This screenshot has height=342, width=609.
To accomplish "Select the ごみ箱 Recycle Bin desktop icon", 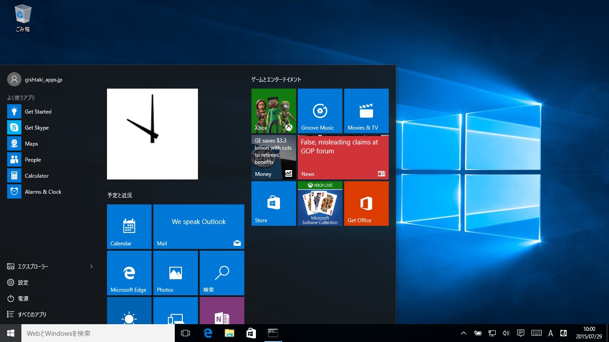I will pos(23,19).
